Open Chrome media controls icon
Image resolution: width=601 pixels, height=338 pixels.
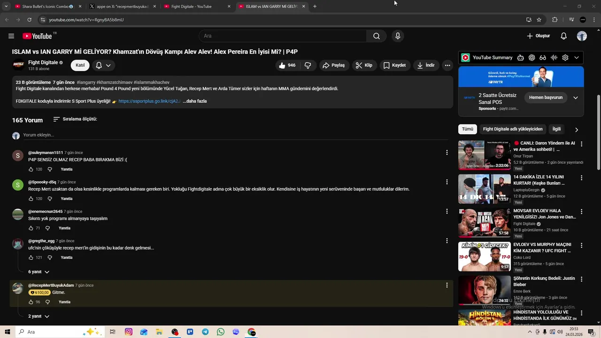coord(571,20)
